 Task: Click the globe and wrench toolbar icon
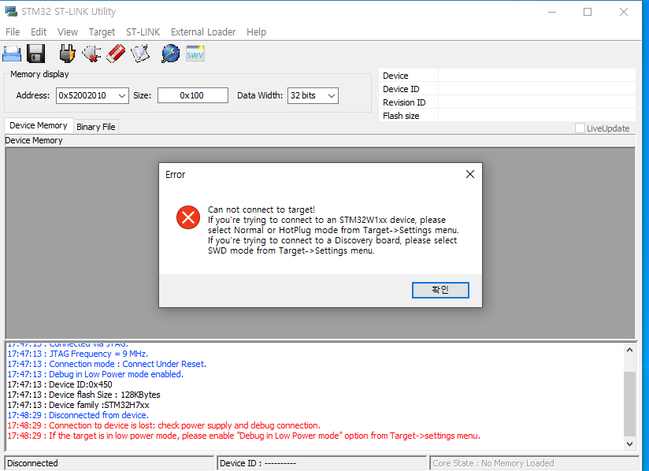[x=170, y=54]
